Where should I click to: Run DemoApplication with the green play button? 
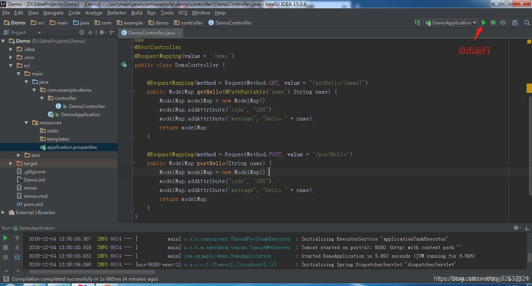tap(483, 23)
